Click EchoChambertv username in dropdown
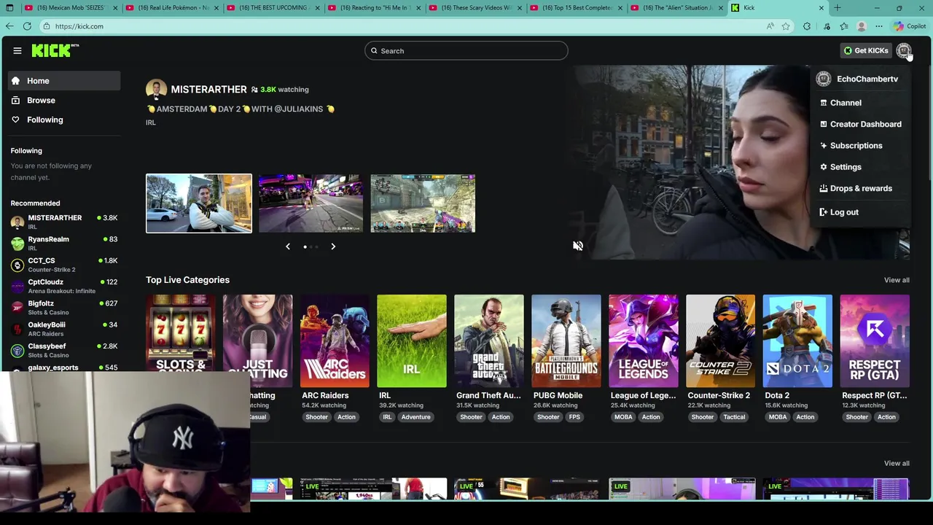The width and height of the screenshot is (933, 525). (x=867, y=79)
